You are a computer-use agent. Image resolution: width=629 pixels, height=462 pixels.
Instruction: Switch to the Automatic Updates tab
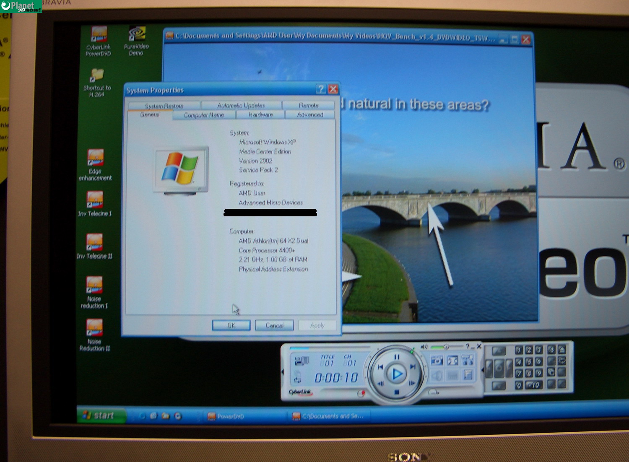pyautogui.click(x=241, y=105)
